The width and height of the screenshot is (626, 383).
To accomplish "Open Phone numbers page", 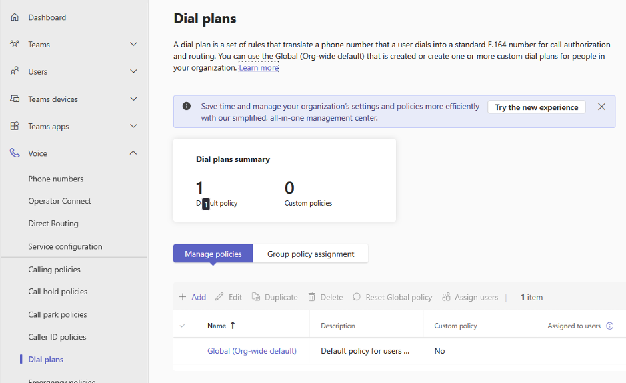I will [56, 179].
